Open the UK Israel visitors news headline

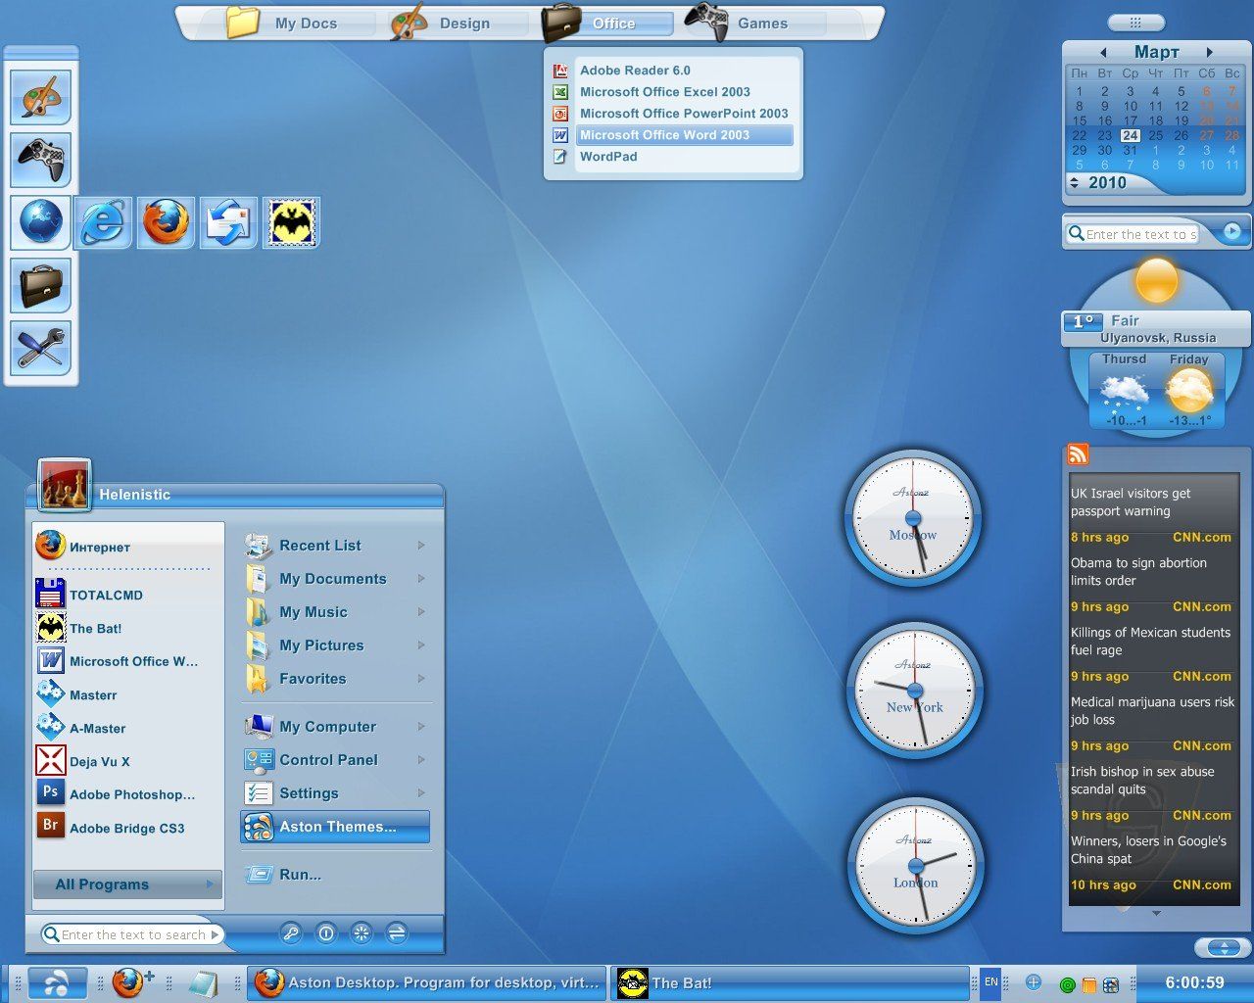coord(1131,502)
